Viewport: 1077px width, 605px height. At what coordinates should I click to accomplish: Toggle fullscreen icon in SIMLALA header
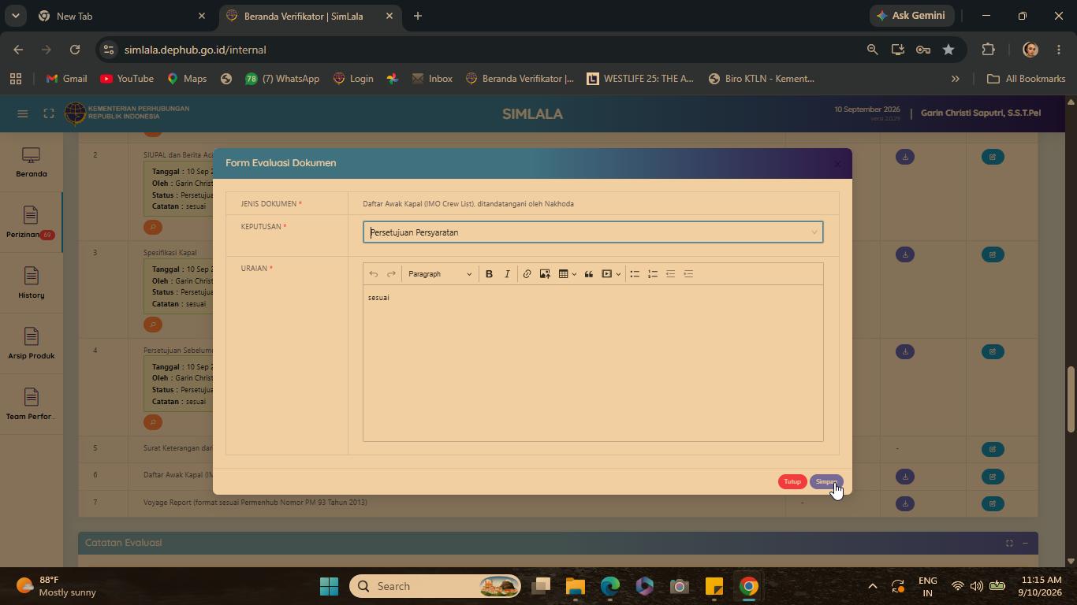(49, 114)
